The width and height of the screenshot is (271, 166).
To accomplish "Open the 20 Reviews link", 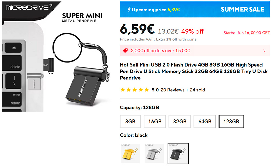I will point(173,90).
